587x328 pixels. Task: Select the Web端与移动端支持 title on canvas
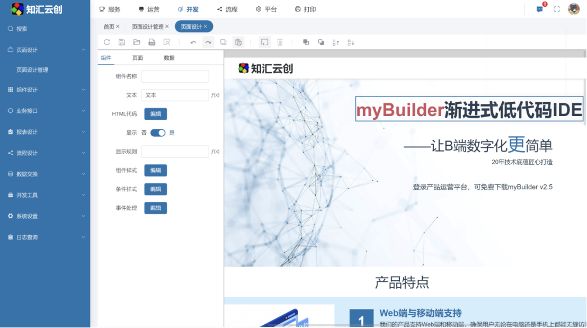click(x=421, y=313)
